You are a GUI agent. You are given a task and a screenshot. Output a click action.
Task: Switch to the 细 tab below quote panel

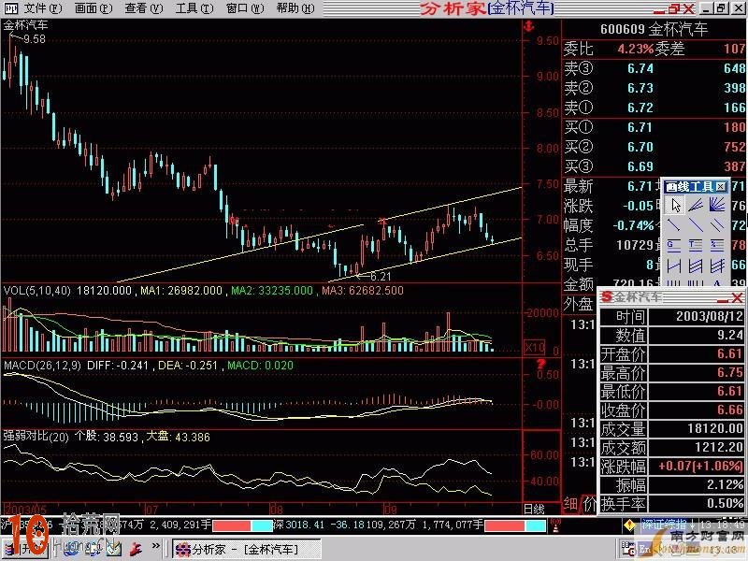point(570,504)
